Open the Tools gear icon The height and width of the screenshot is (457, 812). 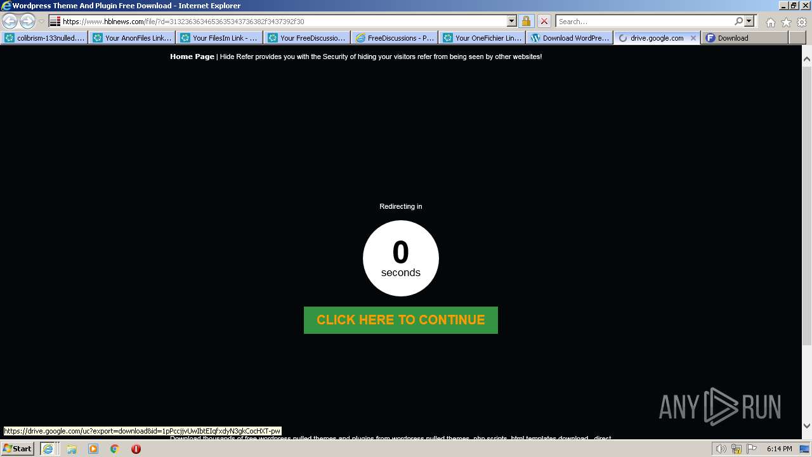click(802, 22)
